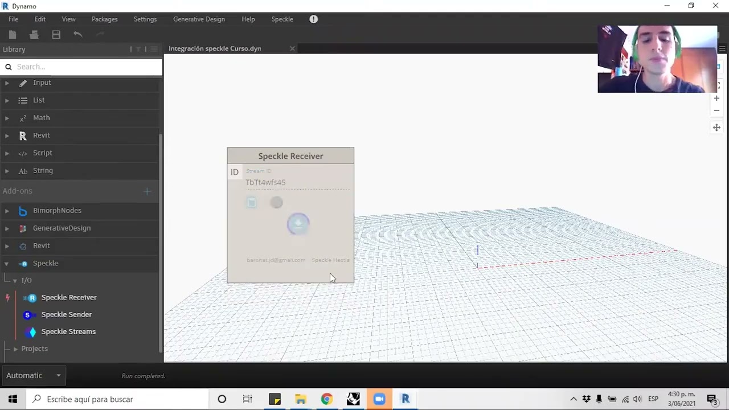Click the Library filter funnel icon
This screenshot has height=410, width=729.
click(138, 50)
